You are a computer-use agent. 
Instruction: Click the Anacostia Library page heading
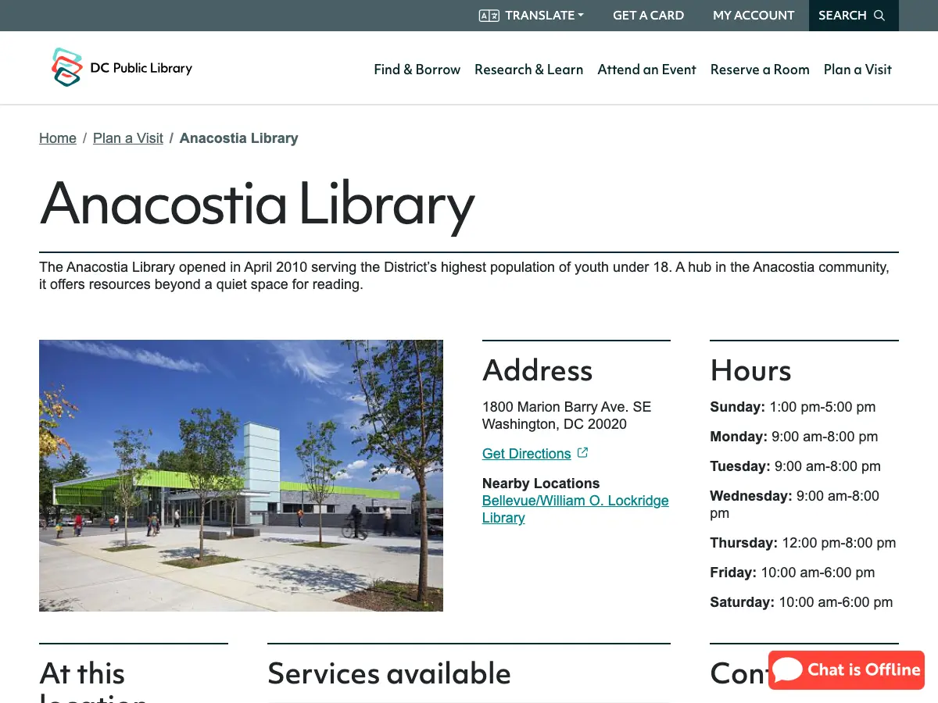(x=257, y=203)
